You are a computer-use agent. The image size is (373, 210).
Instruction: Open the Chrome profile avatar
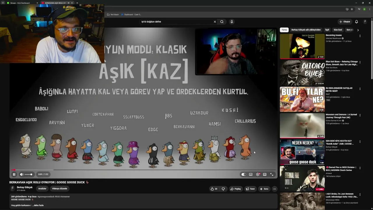364,9
